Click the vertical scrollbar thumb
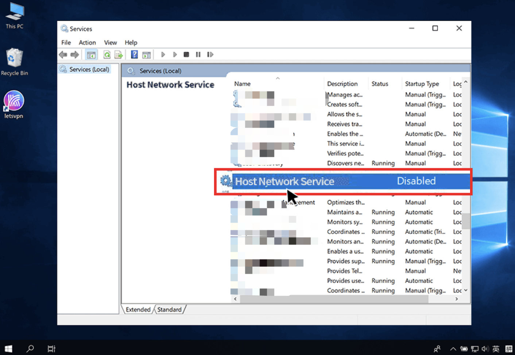515x355 pixels. click(x=466, y=221)
